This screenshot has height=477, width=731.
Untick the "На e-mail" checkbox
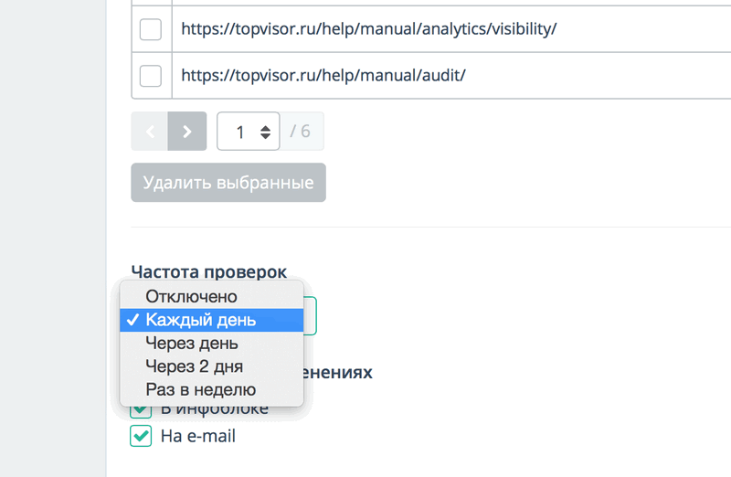coord(141,436)
